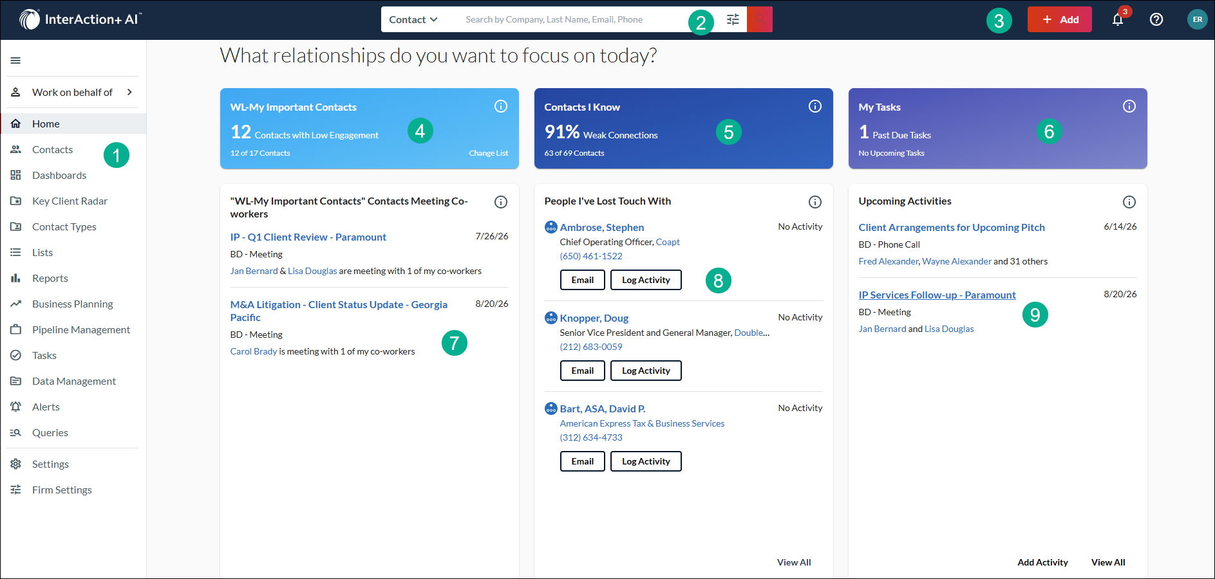Open the 1 Past Due Tasks card
The image size is (1215, 579).
(998, 129)
